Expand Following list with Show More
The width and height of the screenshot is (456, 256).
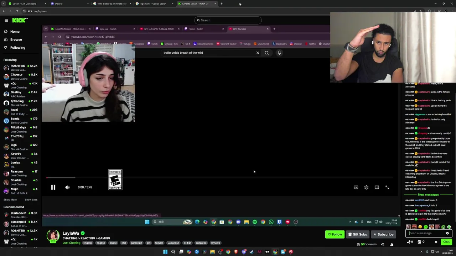[x=10, y=200]
